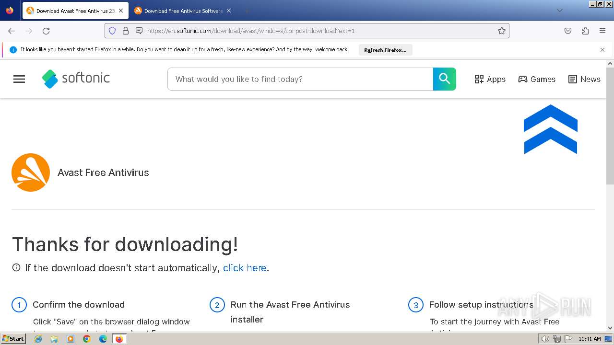614x345 pixels.
Task: Open the News section
Action: pyautogui.click(x=584, y=79)
